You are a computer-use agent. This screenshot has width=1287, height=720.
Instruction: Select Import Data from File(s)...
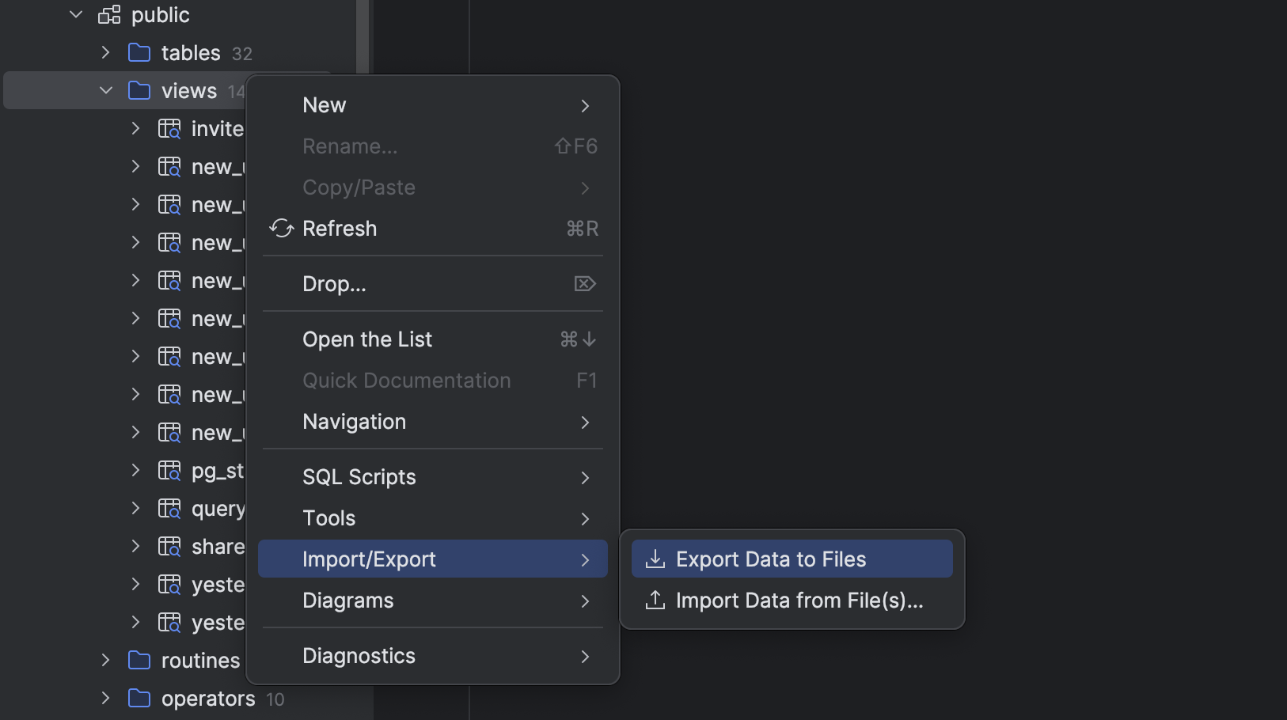pyautogui.click(x=799, y=601)
